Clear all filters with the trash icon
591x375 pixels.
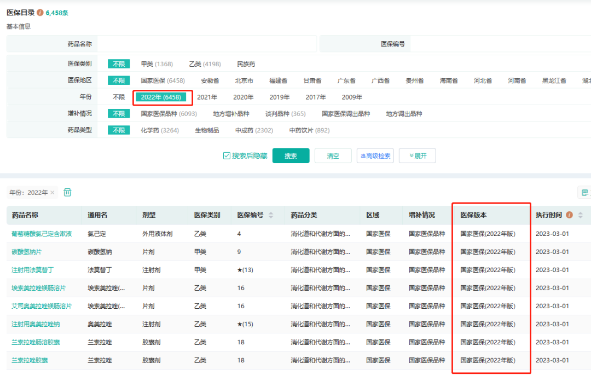pyautogui.click(x=67, y=192)
